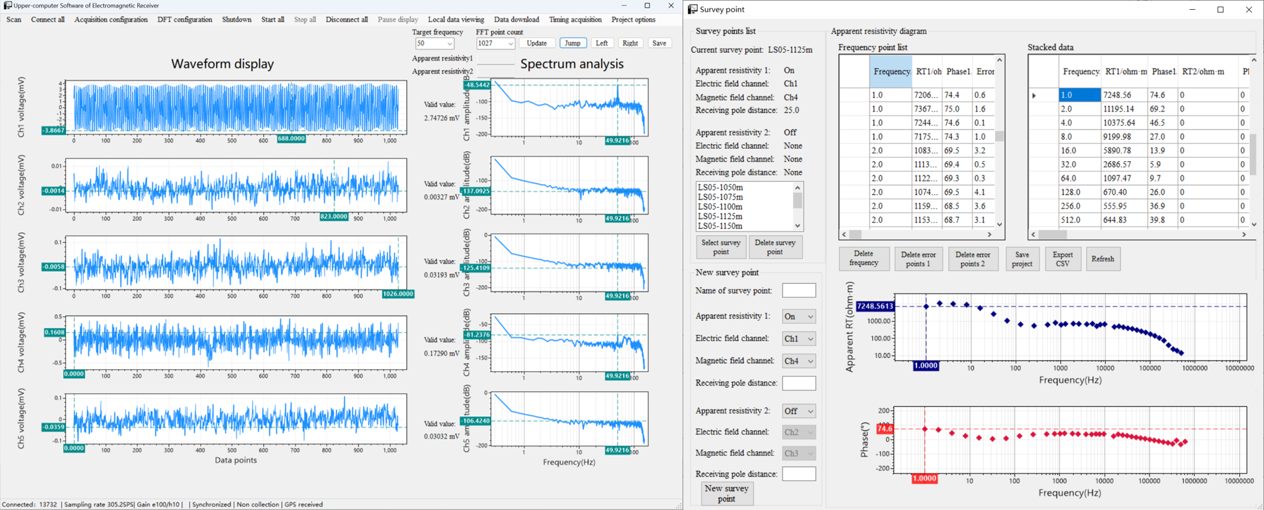The height and width of the screenshot is (510, 1264).
Task: Click the Name of survey point field
Action: (x=798, y=290)
